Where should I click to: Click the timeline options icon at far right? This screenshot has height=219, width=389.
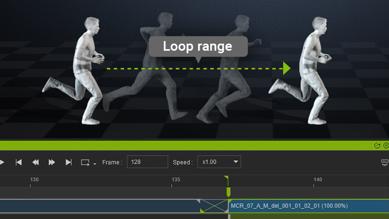[385, 162]
